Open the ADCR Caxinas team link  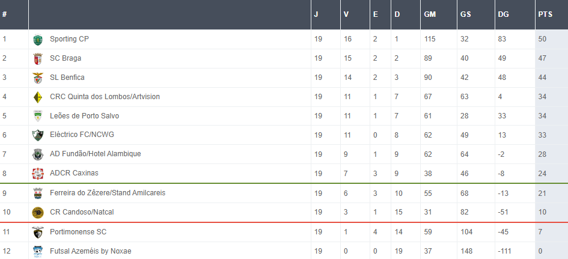point(74,173)
